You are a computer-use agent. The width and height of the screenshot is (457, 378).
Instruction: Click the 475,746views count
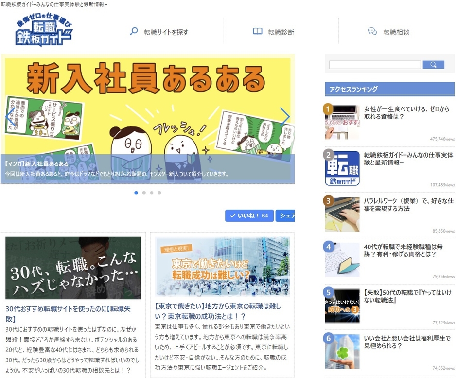coord(442,139)
